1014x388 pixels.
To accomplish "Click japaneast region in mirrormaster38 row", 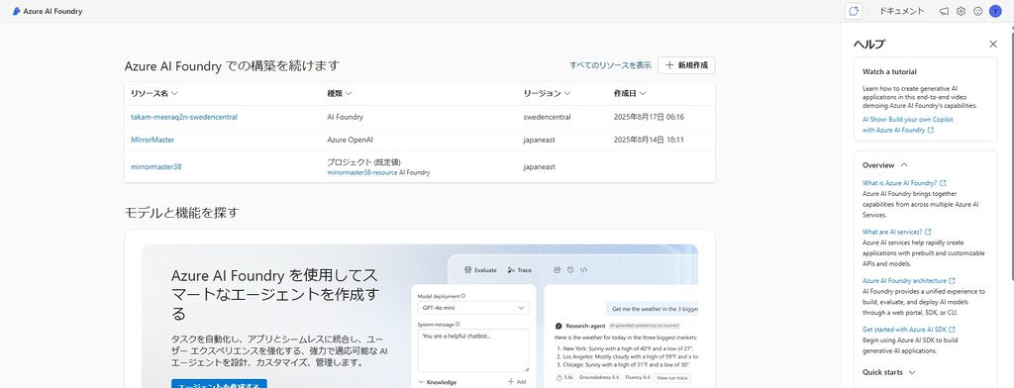I will [x=539, y=166].
